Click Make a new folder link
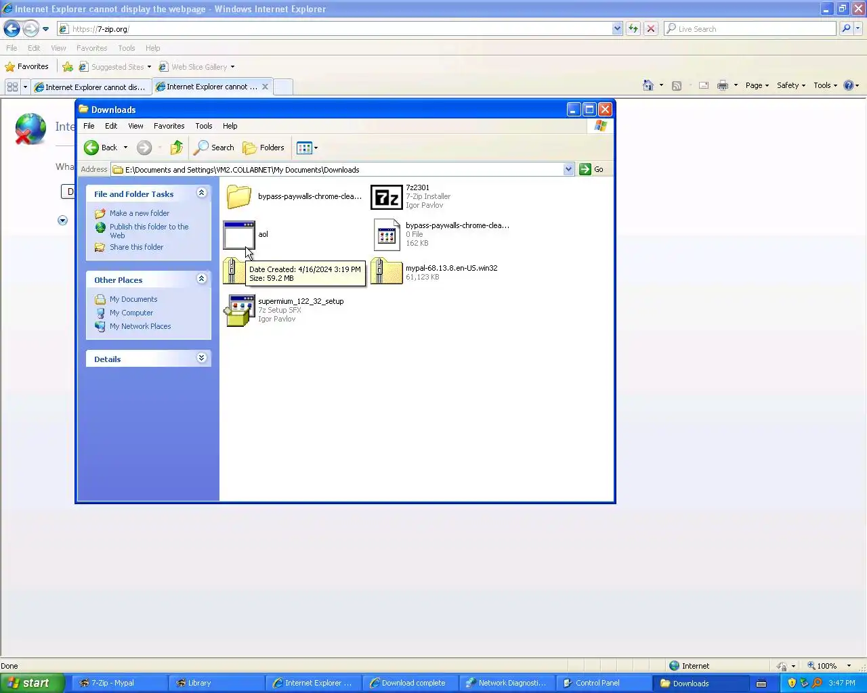Screen dimensions: 867x693 coord(140,213)
